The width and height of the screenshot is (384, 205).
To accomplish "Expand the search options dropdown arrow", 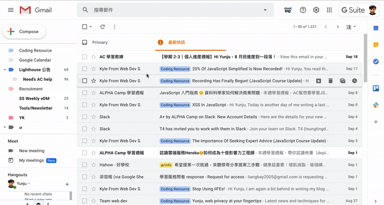I will point(265,10).
